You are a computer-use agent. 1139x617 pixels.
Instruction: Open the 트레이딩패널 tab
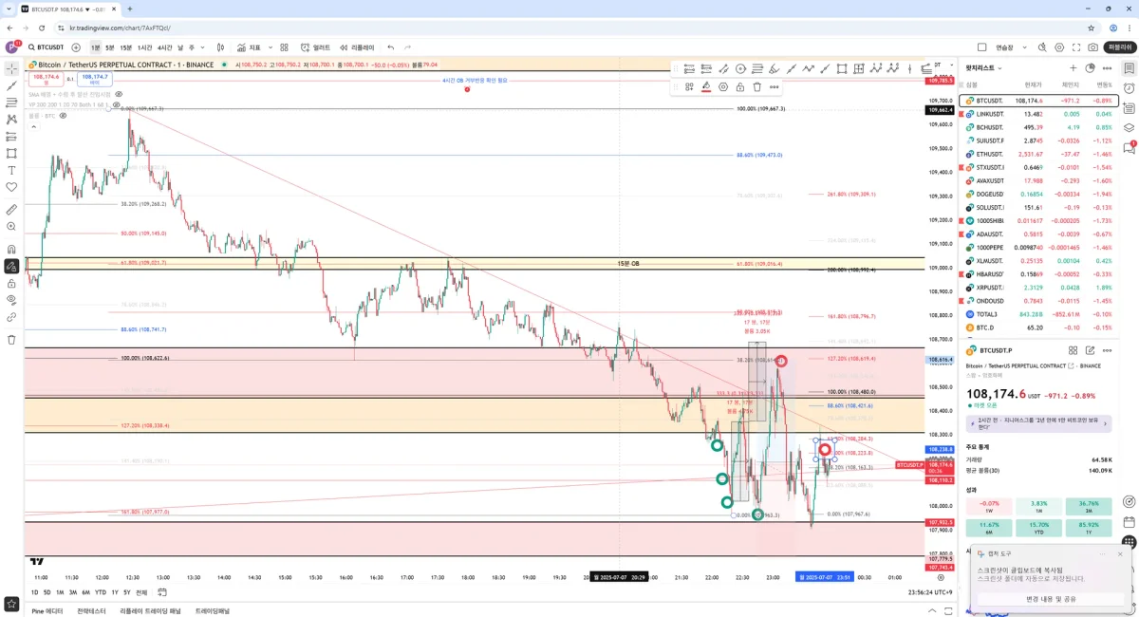[213, 611]
